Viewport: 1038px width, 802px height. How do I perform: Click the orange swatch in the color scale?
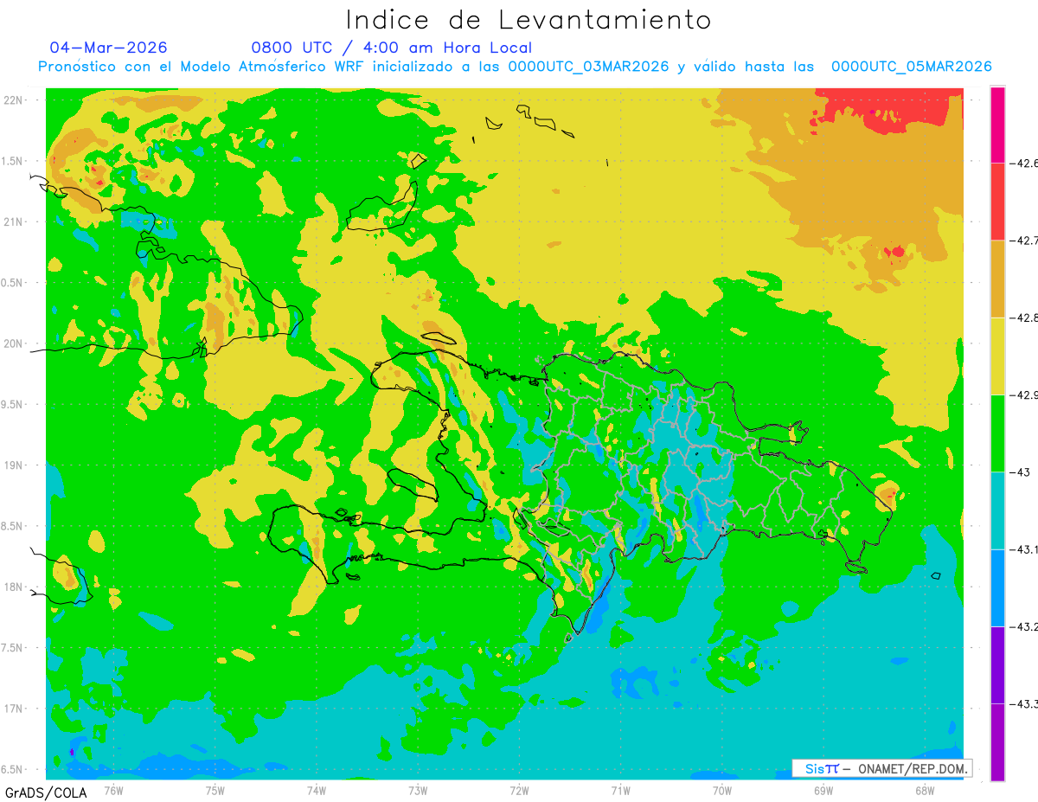[x=997, y=279]
